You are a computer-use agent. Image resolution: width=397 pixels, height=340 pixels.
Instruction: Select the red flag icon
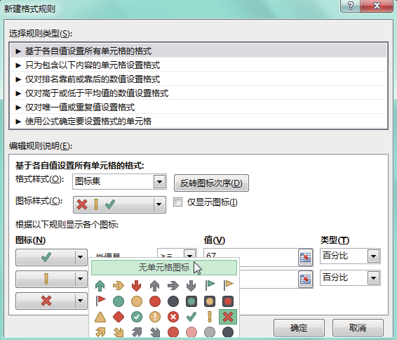[x=100, y=301]
